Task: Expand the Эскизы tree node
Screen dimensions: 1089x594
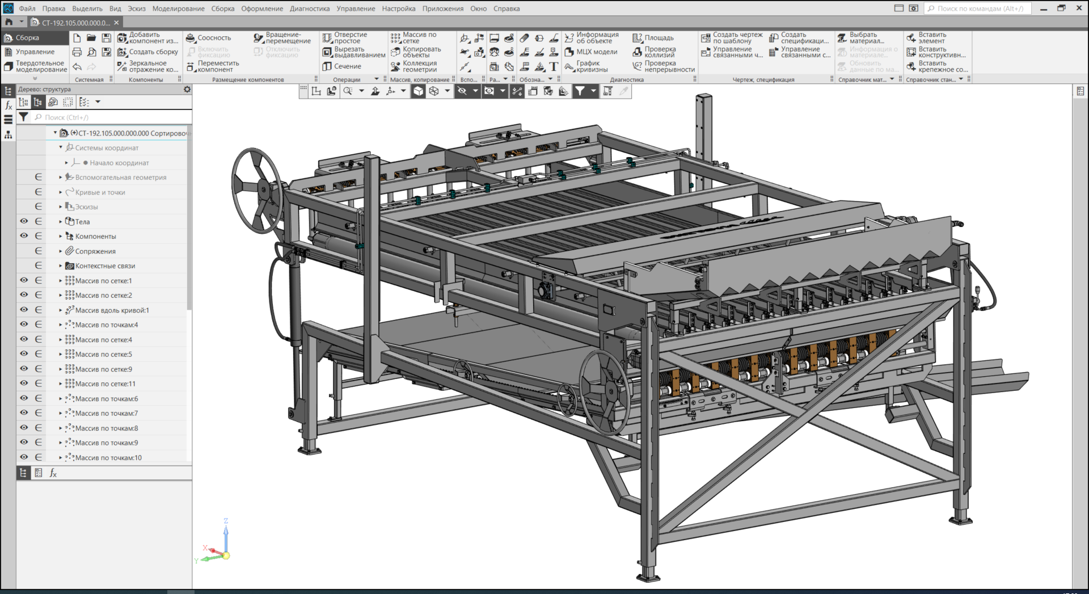Action: pos(61,207)
